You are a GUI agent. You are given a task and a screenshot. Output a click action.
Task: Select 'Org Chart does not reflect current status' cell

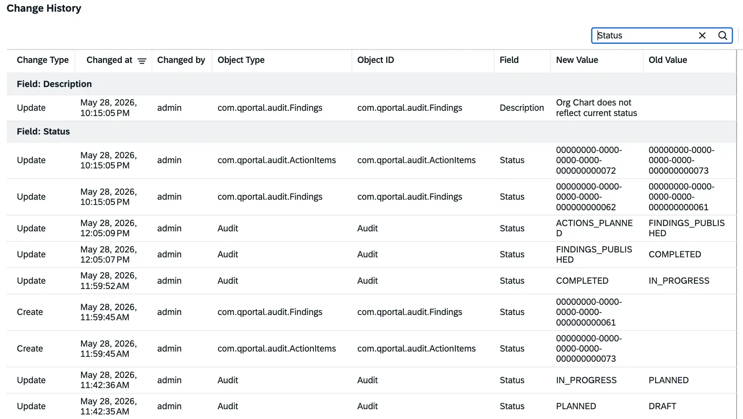tap(596, 108)
